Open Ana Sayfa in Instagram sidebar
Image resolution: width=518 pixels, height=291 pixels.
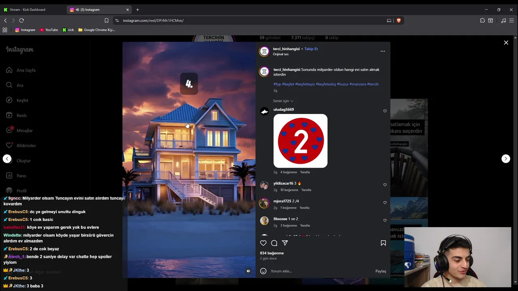[21, 70]
